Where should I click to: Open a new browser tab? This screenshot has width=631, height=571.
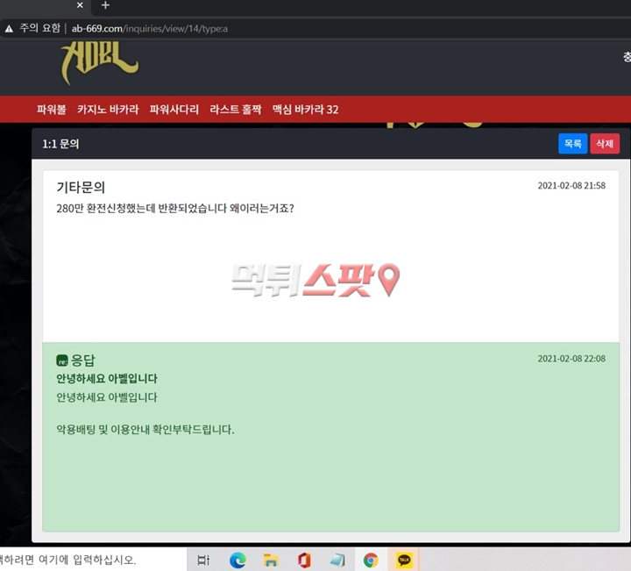[105, 5]
